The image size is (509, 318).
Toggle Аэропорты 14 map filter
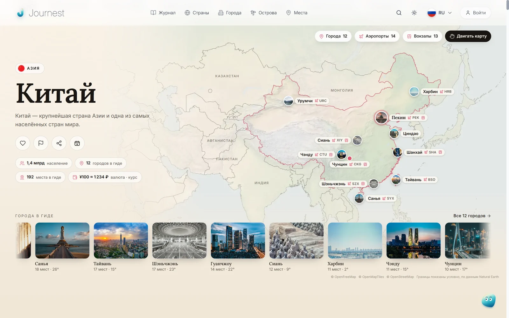[377, 36]
